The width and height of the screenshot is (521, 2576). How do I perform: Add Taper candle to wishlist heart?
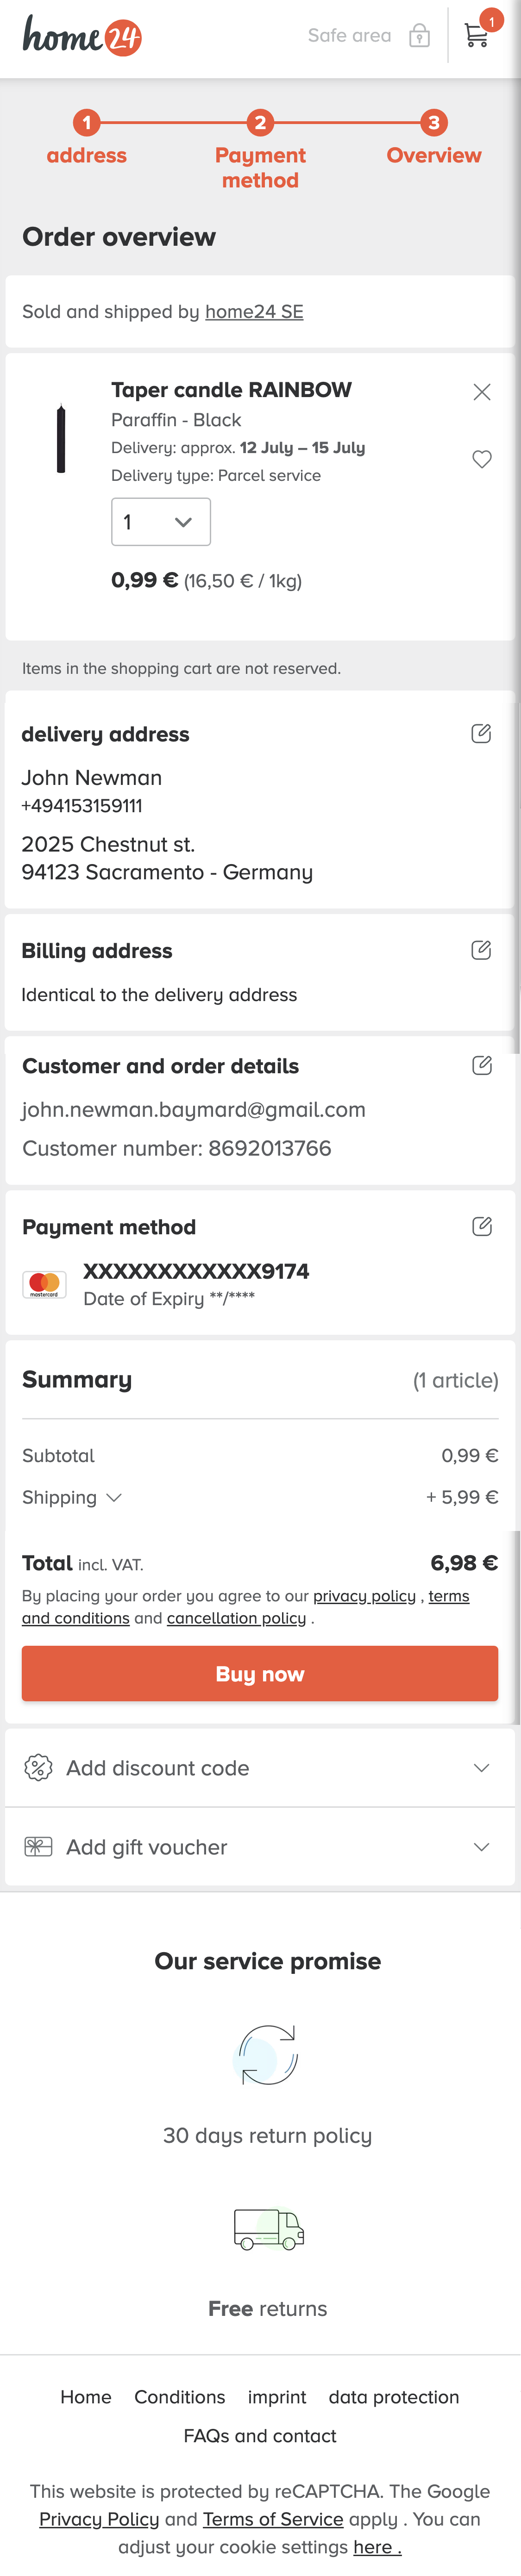pyautogui.click(x=482, y=459)
